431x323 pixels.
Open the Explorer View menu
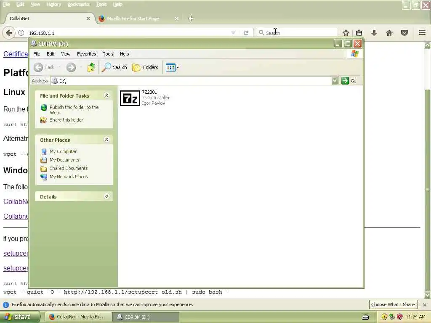click(66, 54)
